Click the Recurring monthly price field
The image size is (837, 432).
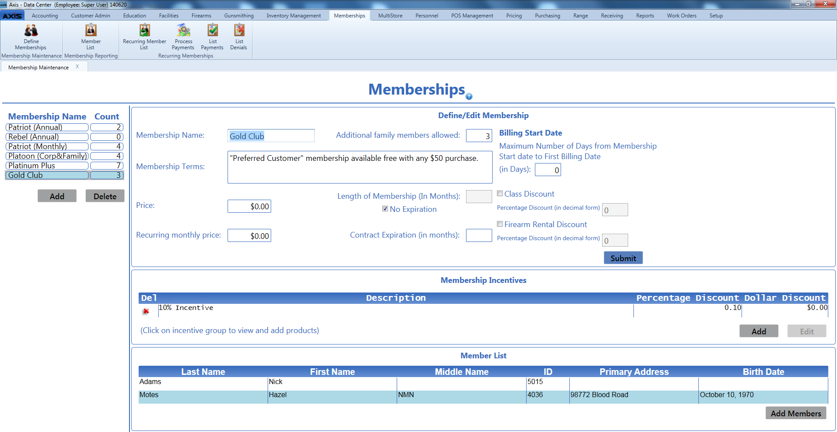point(249,235)
